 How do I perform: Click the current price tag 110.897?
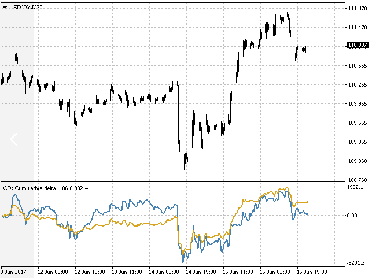tap(356, 46)
